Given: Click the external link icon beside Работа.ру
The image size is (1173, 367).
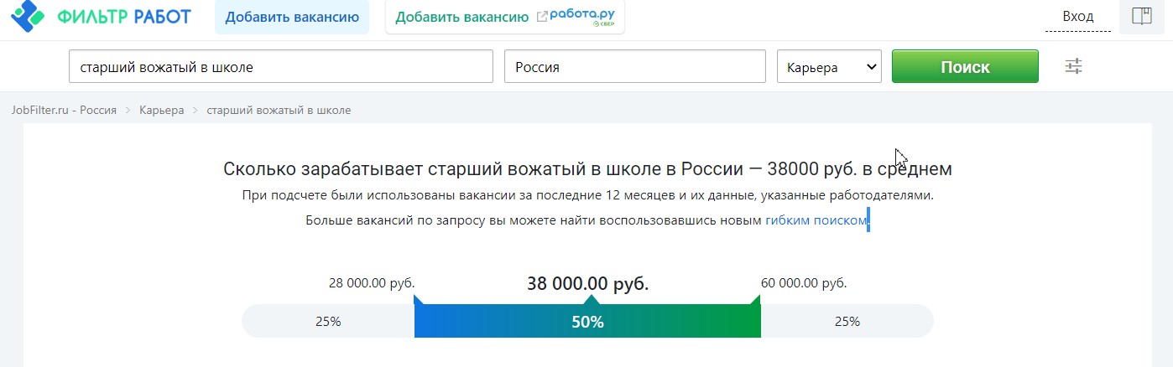Looking at the screenshot, I should pos(542,16).
